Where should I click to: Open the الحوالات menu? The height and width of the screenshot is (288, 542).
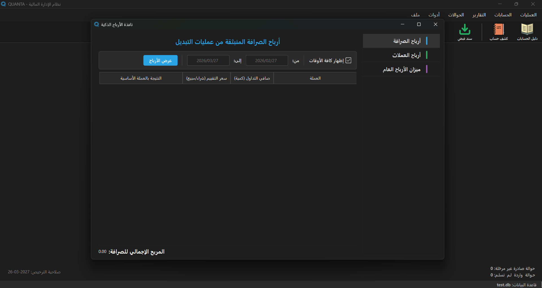[x=456, y=15]
